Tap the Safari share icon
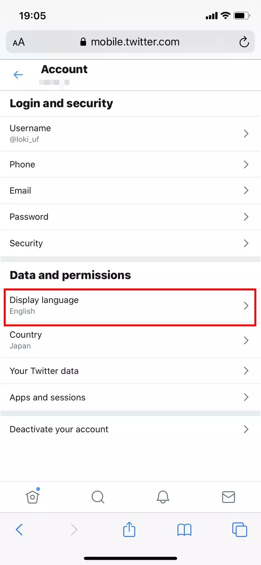 pos(129,529)
